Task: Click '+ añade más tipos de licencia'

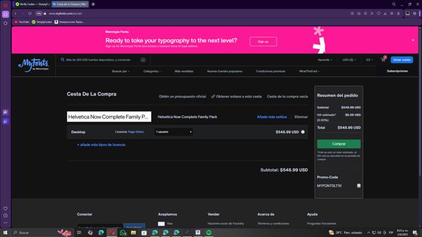Action: point(101,145)
